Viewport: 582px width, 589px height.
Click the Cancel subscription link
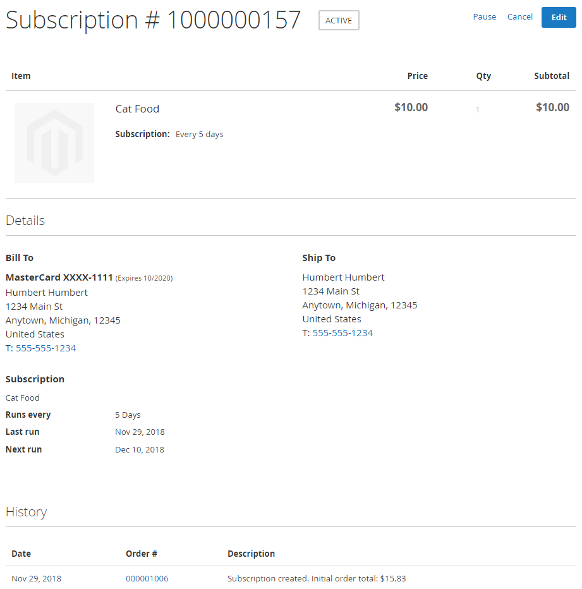519,17
